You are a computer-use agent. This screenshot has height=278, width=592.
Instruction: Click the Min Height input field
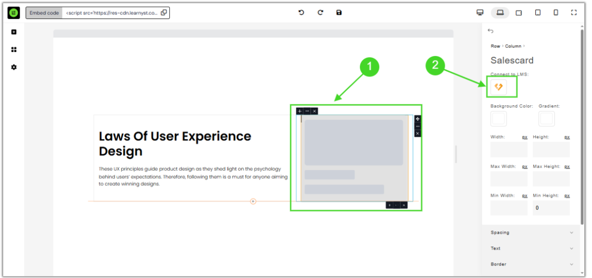coord(551,208)
